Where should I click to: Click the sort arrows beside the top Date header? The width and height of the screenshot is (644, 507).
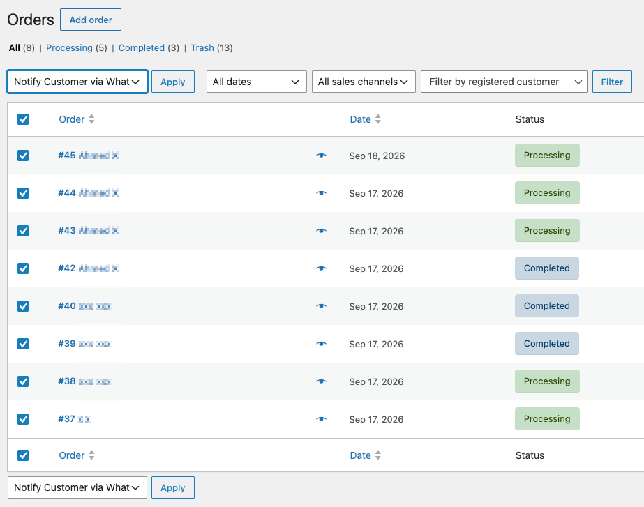[x=378, y=119]
